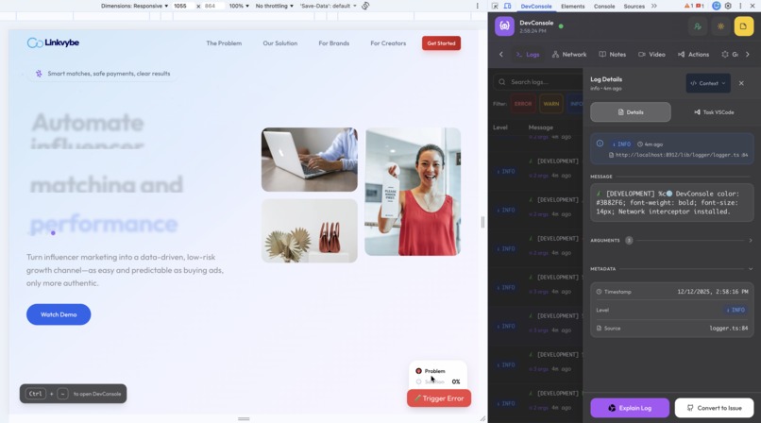761x423 pixels.
Task: Open device toolbar more options menu
Action: click(477, 6)
